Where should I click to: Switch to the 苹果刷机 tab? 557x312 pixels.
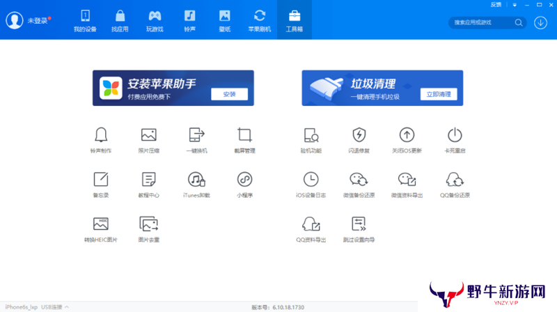[259, 21]
